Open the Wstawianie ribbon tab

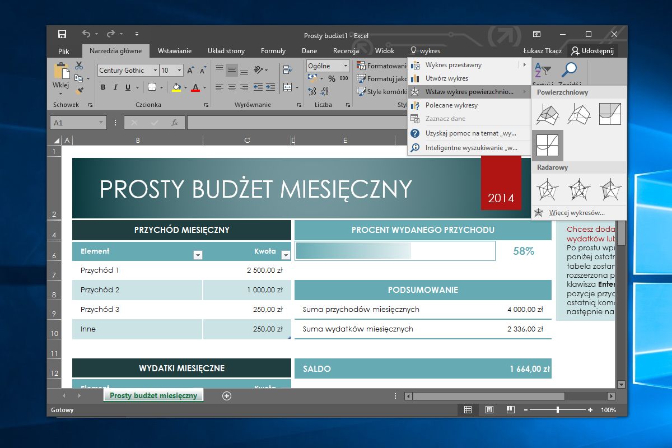pyautogui.click(x=174, y=51)
